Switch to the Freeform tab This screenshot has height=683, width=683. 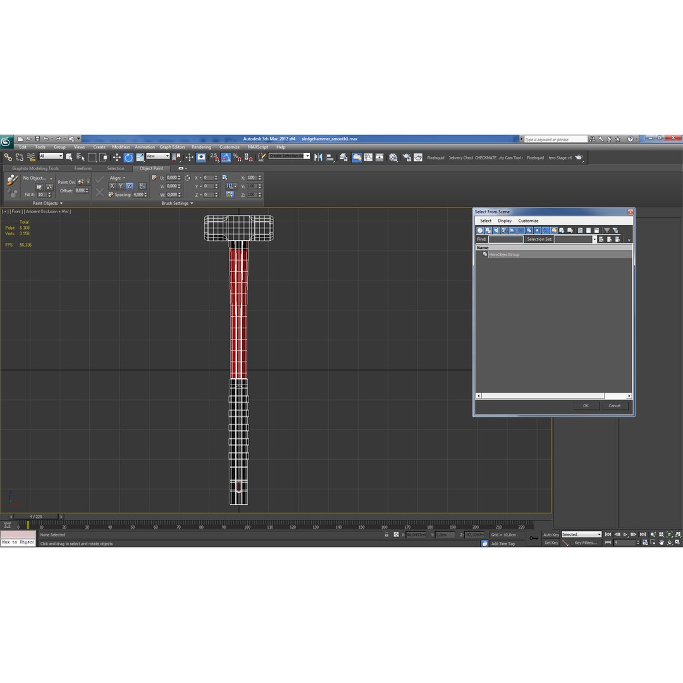point(83,168)
